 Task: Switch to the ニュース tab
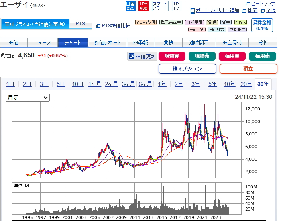point(42,43)
